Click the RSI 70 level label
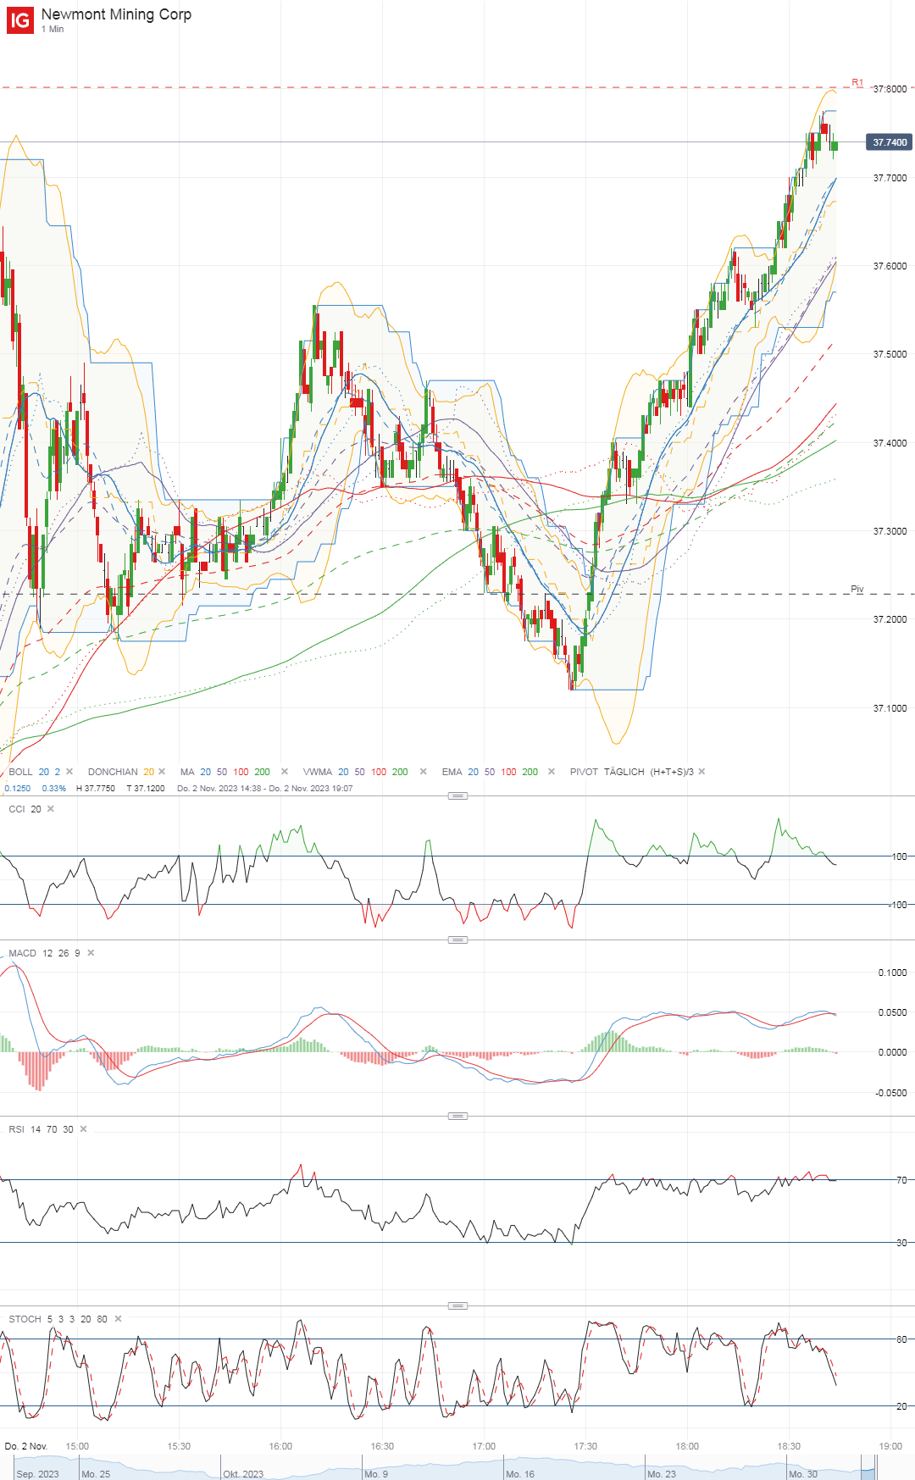The width and height of the screenshot is (915, 1480). 901,1180
